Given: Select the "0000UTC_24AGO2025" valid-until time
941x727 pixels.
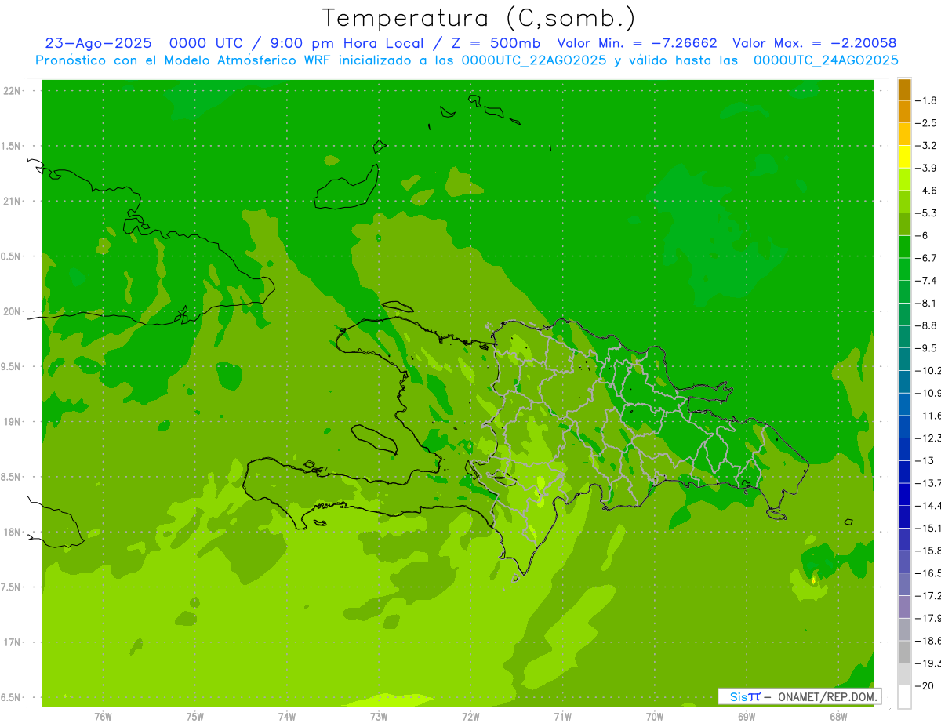Looking at the screenshot, I should pyautogui.click(x=826, y=60).
